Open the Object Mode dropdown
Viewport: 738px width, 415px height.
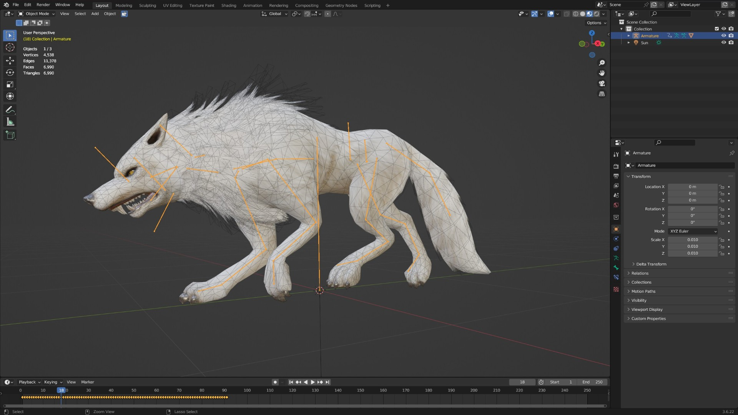(37, 14)
